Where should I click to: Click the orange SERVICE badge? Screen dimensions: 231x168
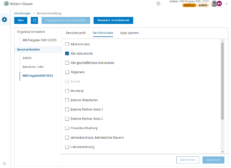(x=189, y=5)
